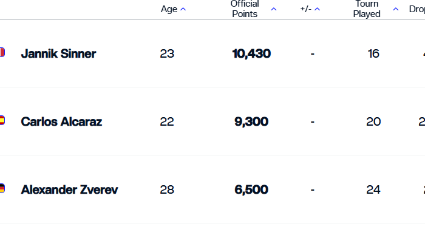Click Sinner's 10,430 points value
This screenshot has width=425, height=235.
(251, 53)
